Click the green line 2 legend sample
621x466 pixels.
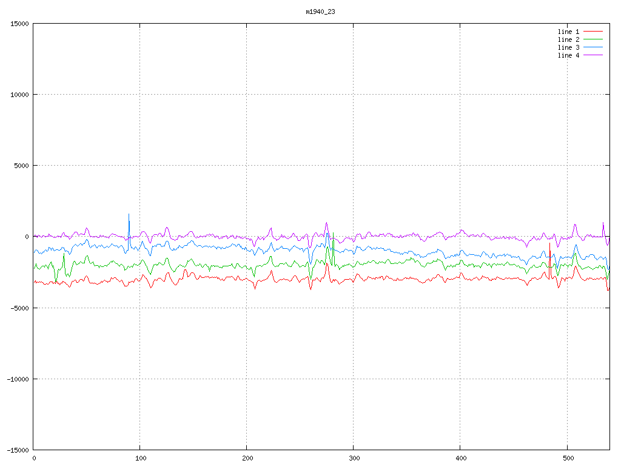pyautogui.click(x=594, y=39)
